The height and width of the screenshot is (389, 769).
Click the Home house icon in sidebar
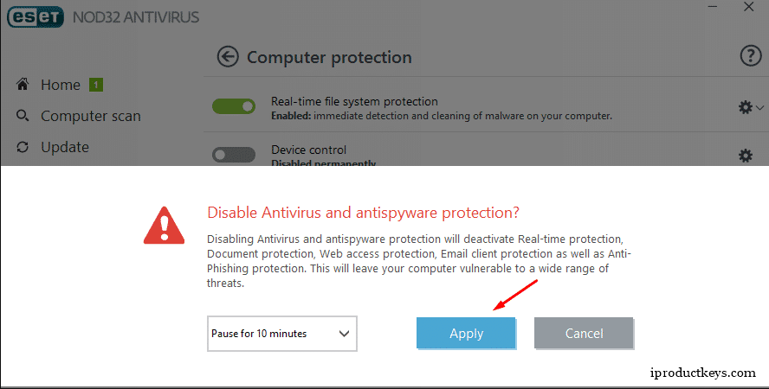[23, 84]
